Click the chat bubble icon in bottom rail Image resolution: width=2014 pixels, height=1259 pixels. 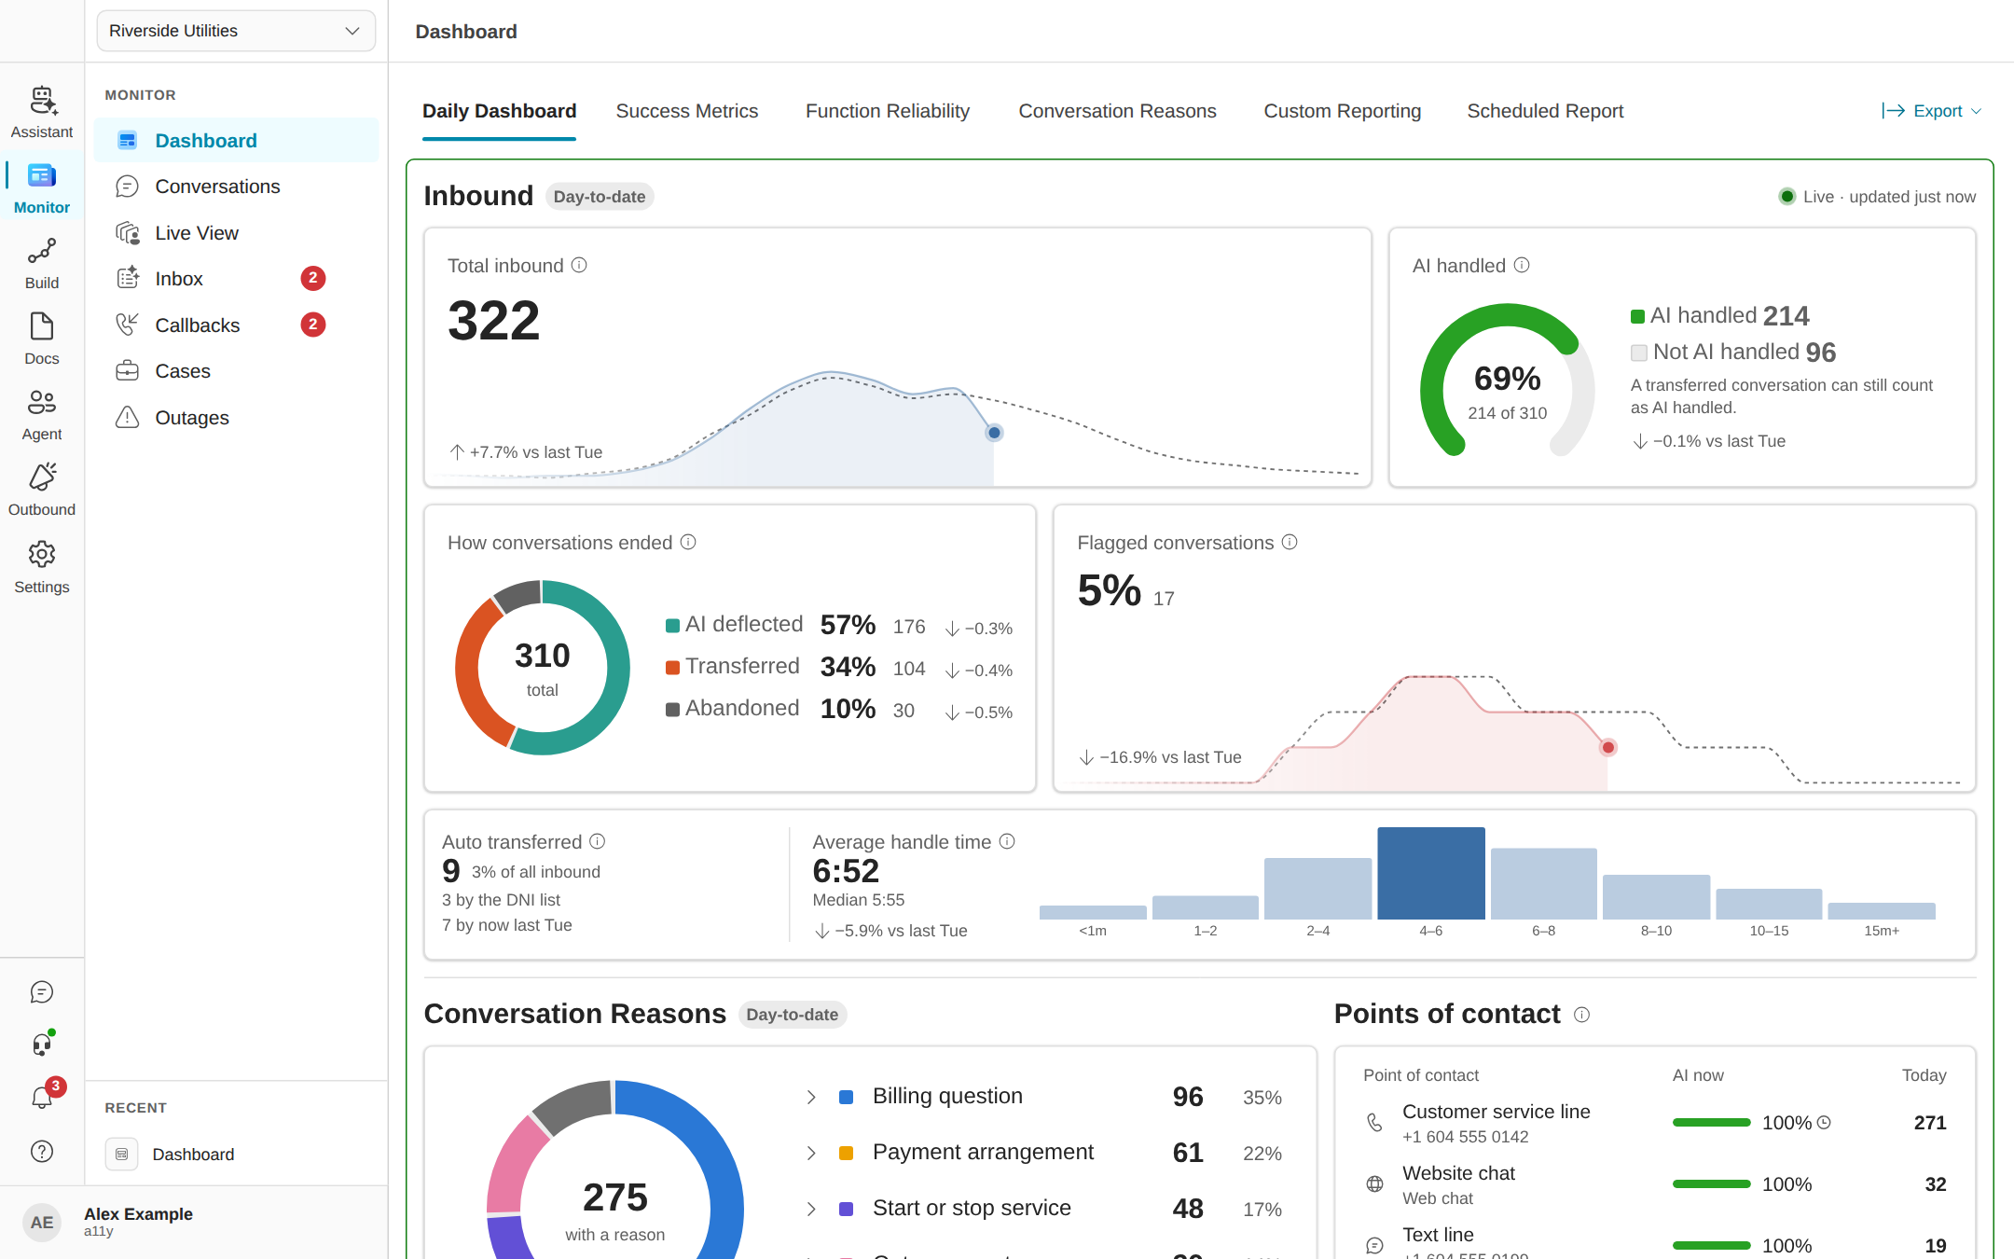(42, 992)
